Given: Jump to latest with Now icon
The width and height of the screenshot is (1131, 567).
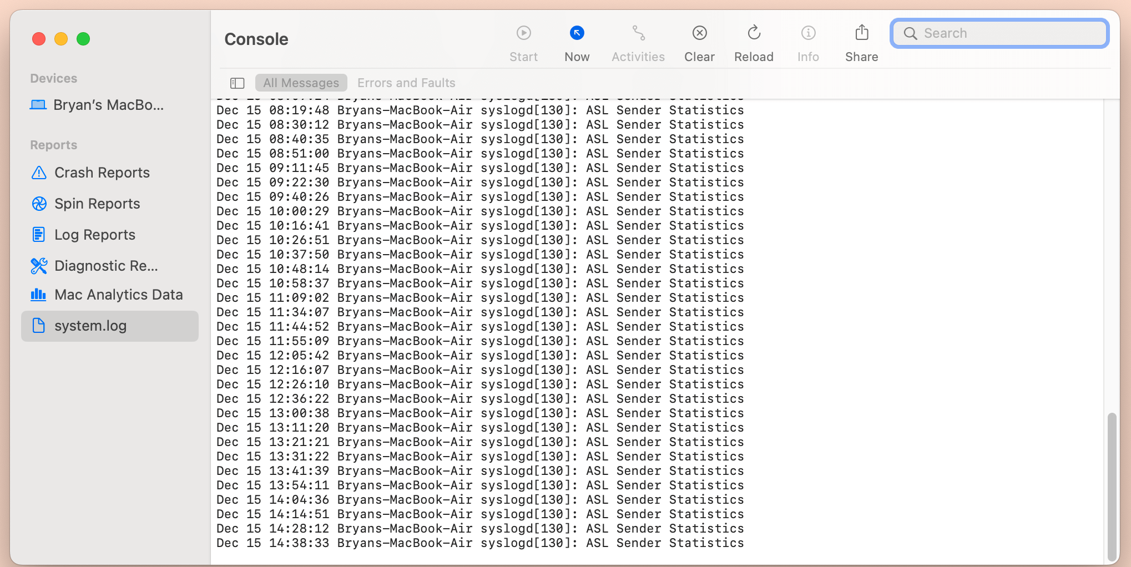Looking at the screenshot, I should [x=577, y=33].
